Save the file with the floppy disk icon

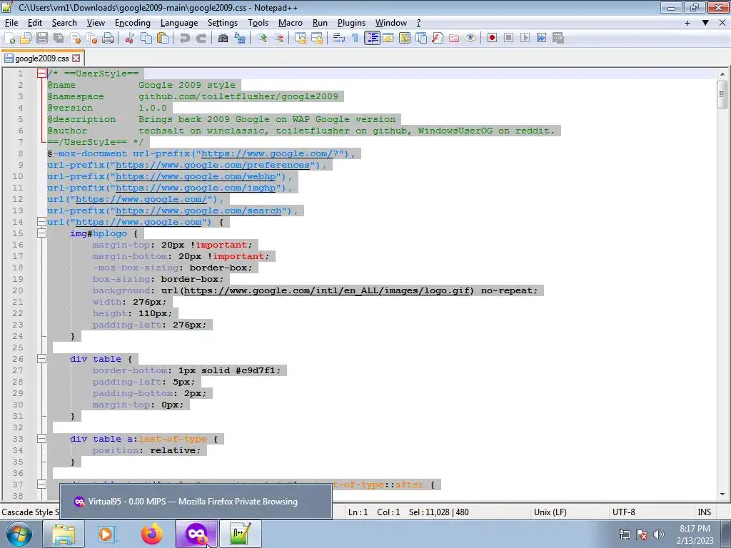pos(42,39)
